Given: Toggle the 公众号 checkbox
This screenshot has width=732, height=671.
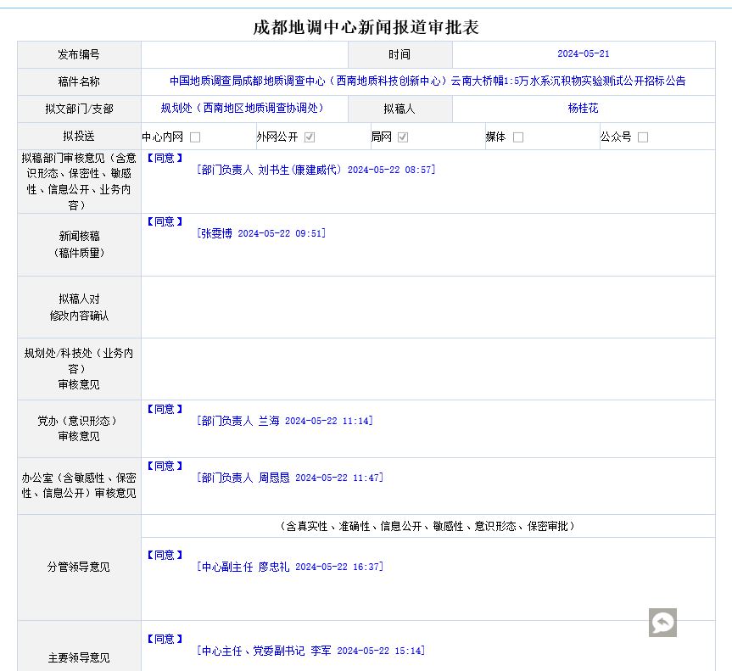Looking at the screenshot, I should (643, 137).
